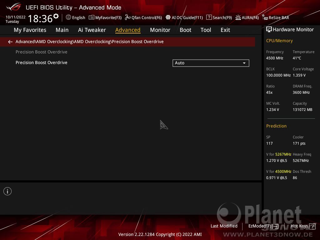This screenshot has width=320, height=240.
Task: Click the Dos Thresh value 86
Action: click(295, 178)
